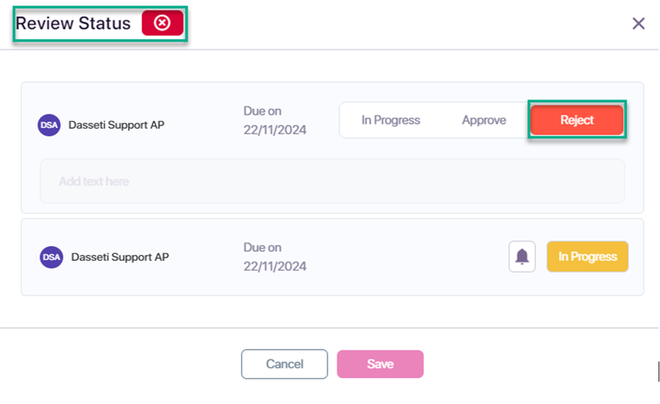Click the red rejected status badge icon
This screenshot has width=660, height=404.
(x=163, y=23)
